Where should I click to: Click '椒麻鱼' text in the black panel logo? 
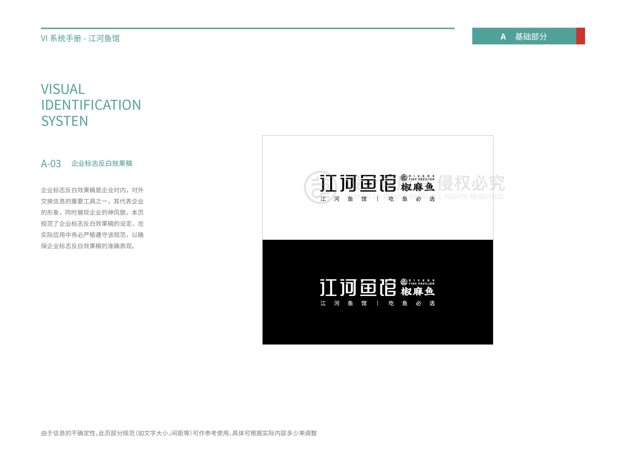(x=418, y=291)
